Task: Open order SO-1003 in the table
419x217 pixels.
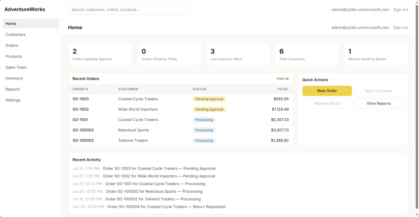Action: coord(81,99)
